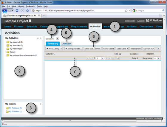This screenshot has width=167, height=127.
Task: Open My Assigned (0) activities folder
Action: [15, 42]
